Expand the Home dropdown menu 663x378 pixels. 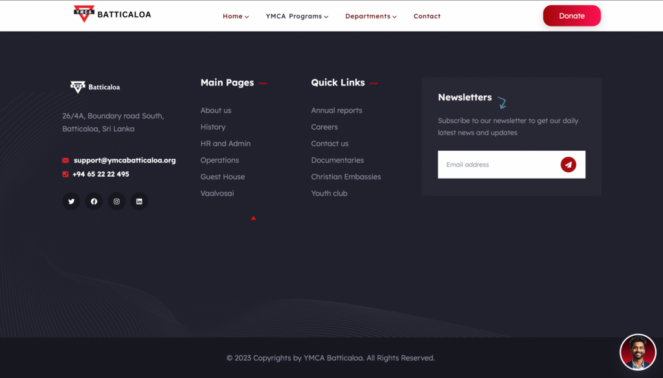click(236, 16)
